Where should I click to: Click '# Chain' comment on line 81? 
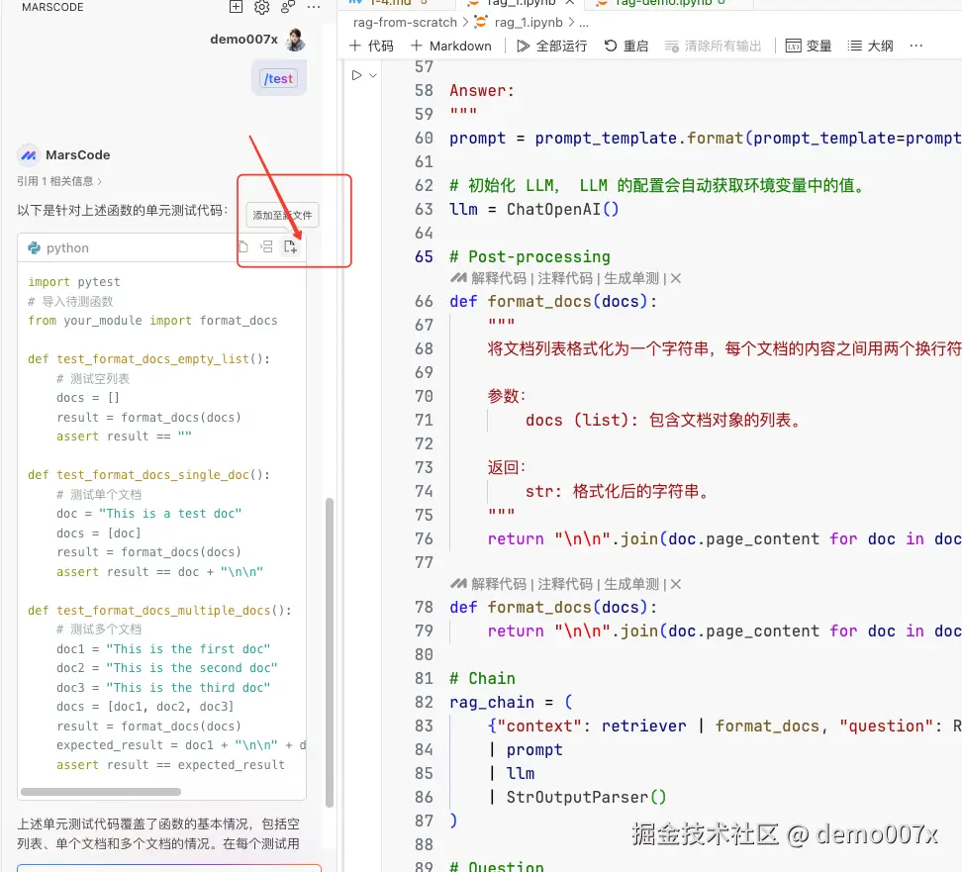[x=482, y=679]
